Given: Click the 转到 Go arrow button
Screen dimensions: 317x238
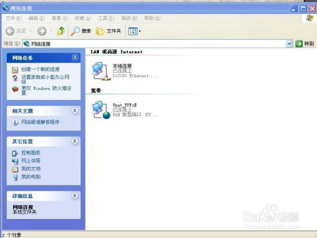Looking at the screenshot, I should click(304, 44).
